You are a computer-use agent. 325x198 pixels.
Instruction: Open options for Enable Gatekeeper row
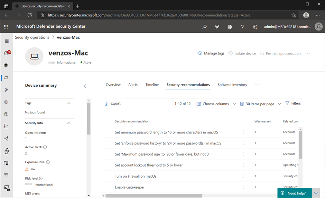click(243, 187)
